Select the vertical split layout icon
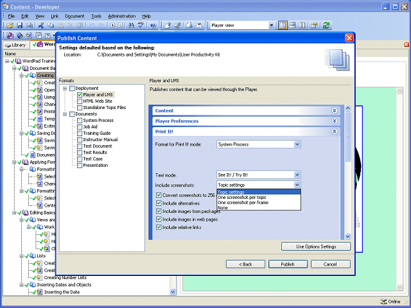Image resolution: width=411 pixels, height=308 pixels. (x=302, y=26)
